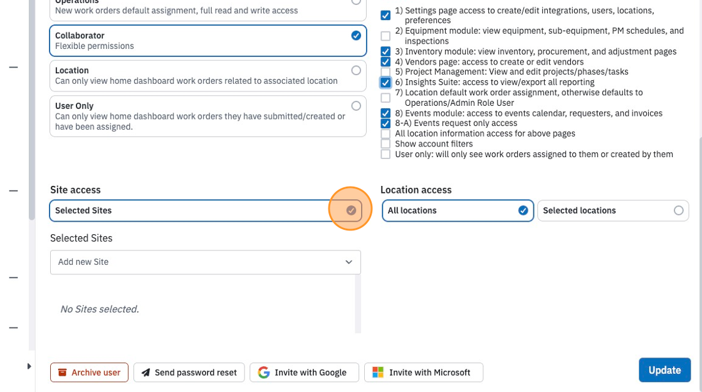Click the paper plane icon for password reset
Viewport: 702px width, 392px height.
[x=145, y=373]
